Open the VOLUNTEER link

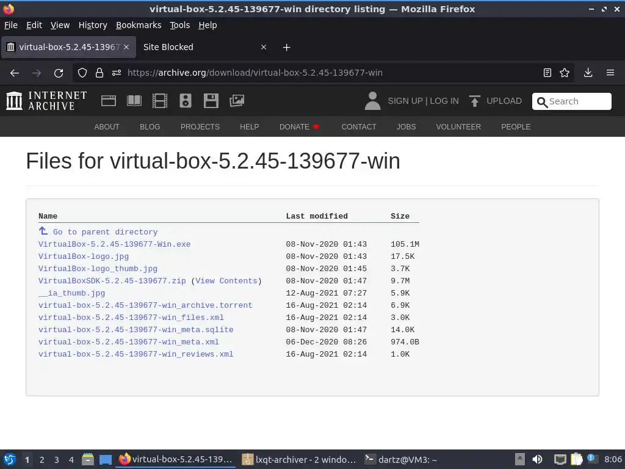pyautogui.click(x=458, y=127)
